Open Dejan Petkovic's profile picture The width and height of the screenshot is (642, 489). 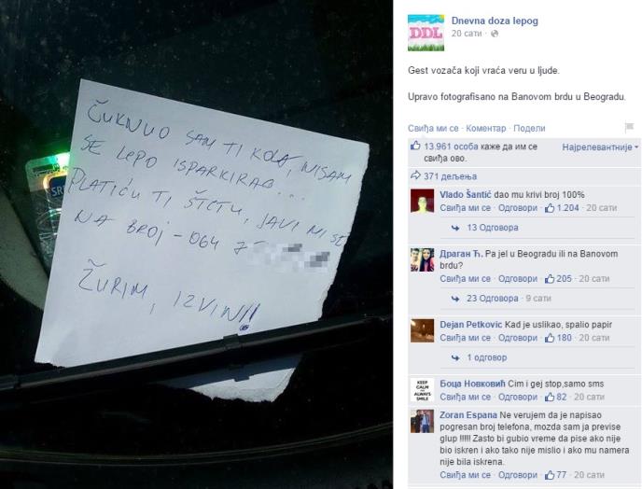422,330
